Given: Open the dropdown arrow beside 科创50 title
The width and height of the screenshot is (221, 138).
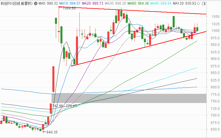Looking at the screenshot, I should click(36, 3).
